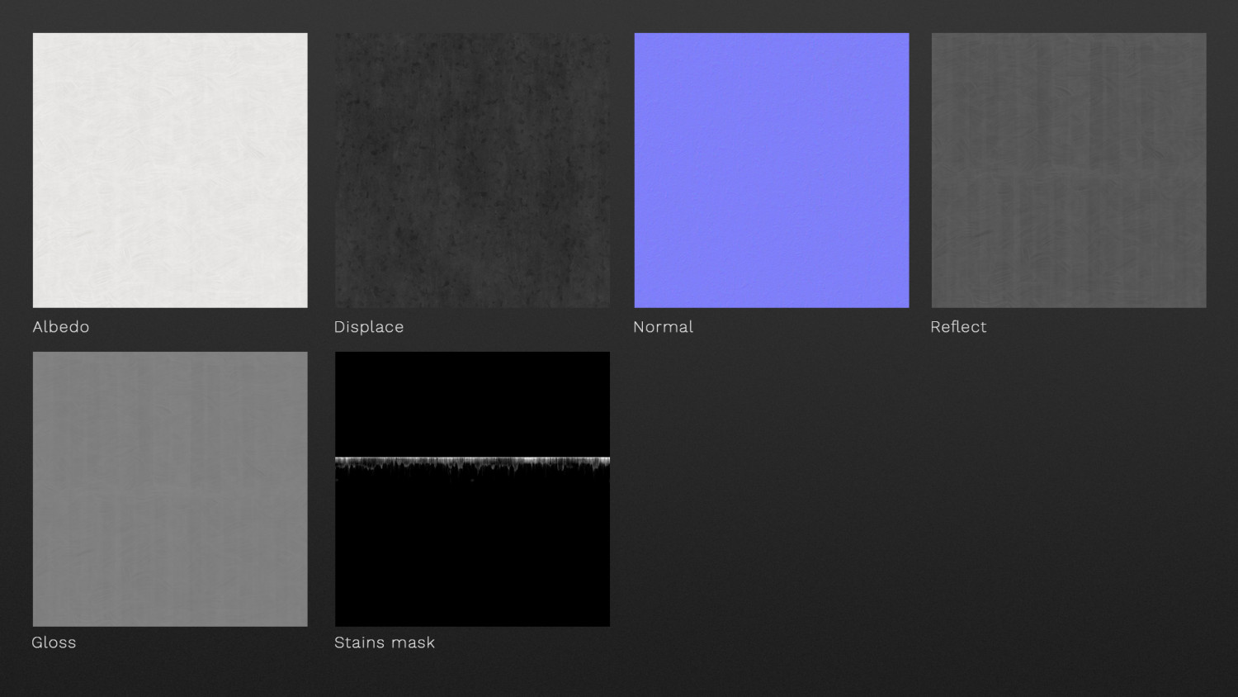Screen dimensions: 1238x697
Task: Select the dark Displace map thumbnail
Action: [x=472, y=170]
